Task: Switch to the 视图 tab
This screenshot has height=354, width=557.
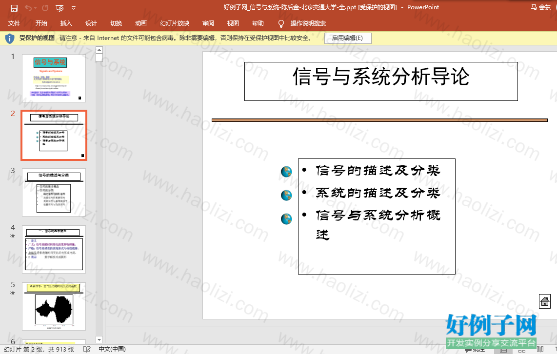Action: 233,23
